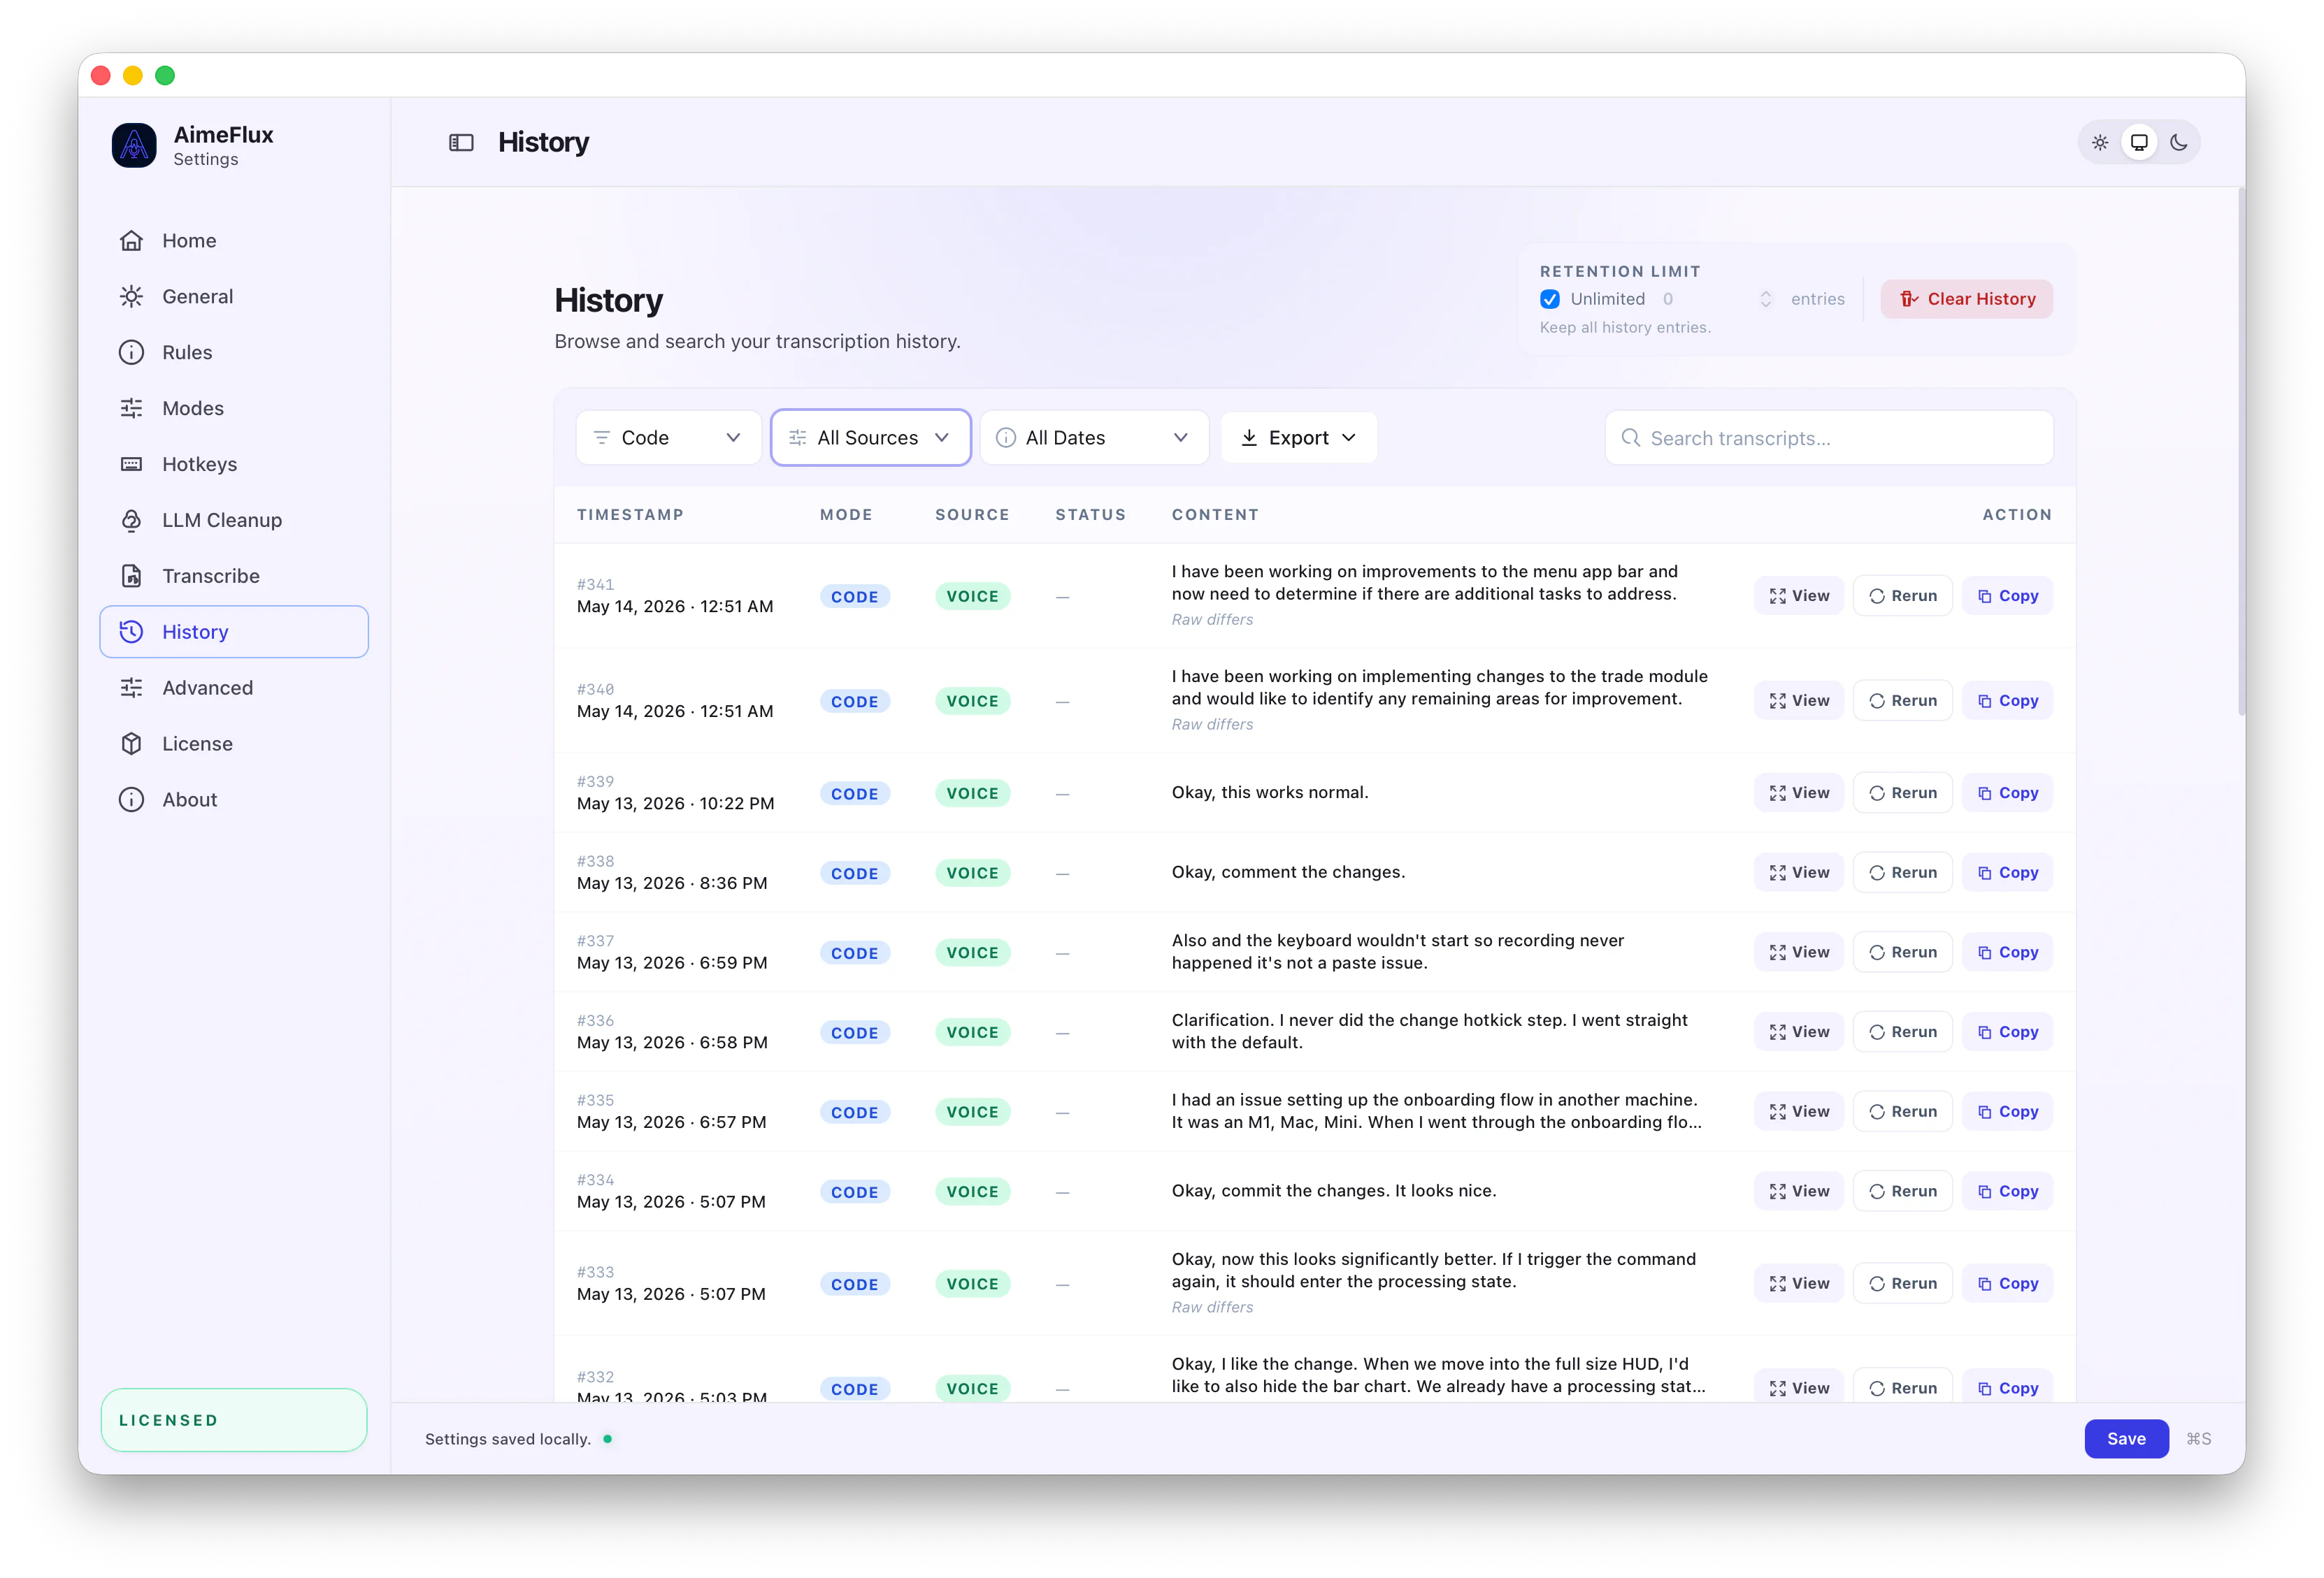Open Advanced settings
Image resolution: width=2324 pixels, height=1578 pixels.
tap(234, 688)
